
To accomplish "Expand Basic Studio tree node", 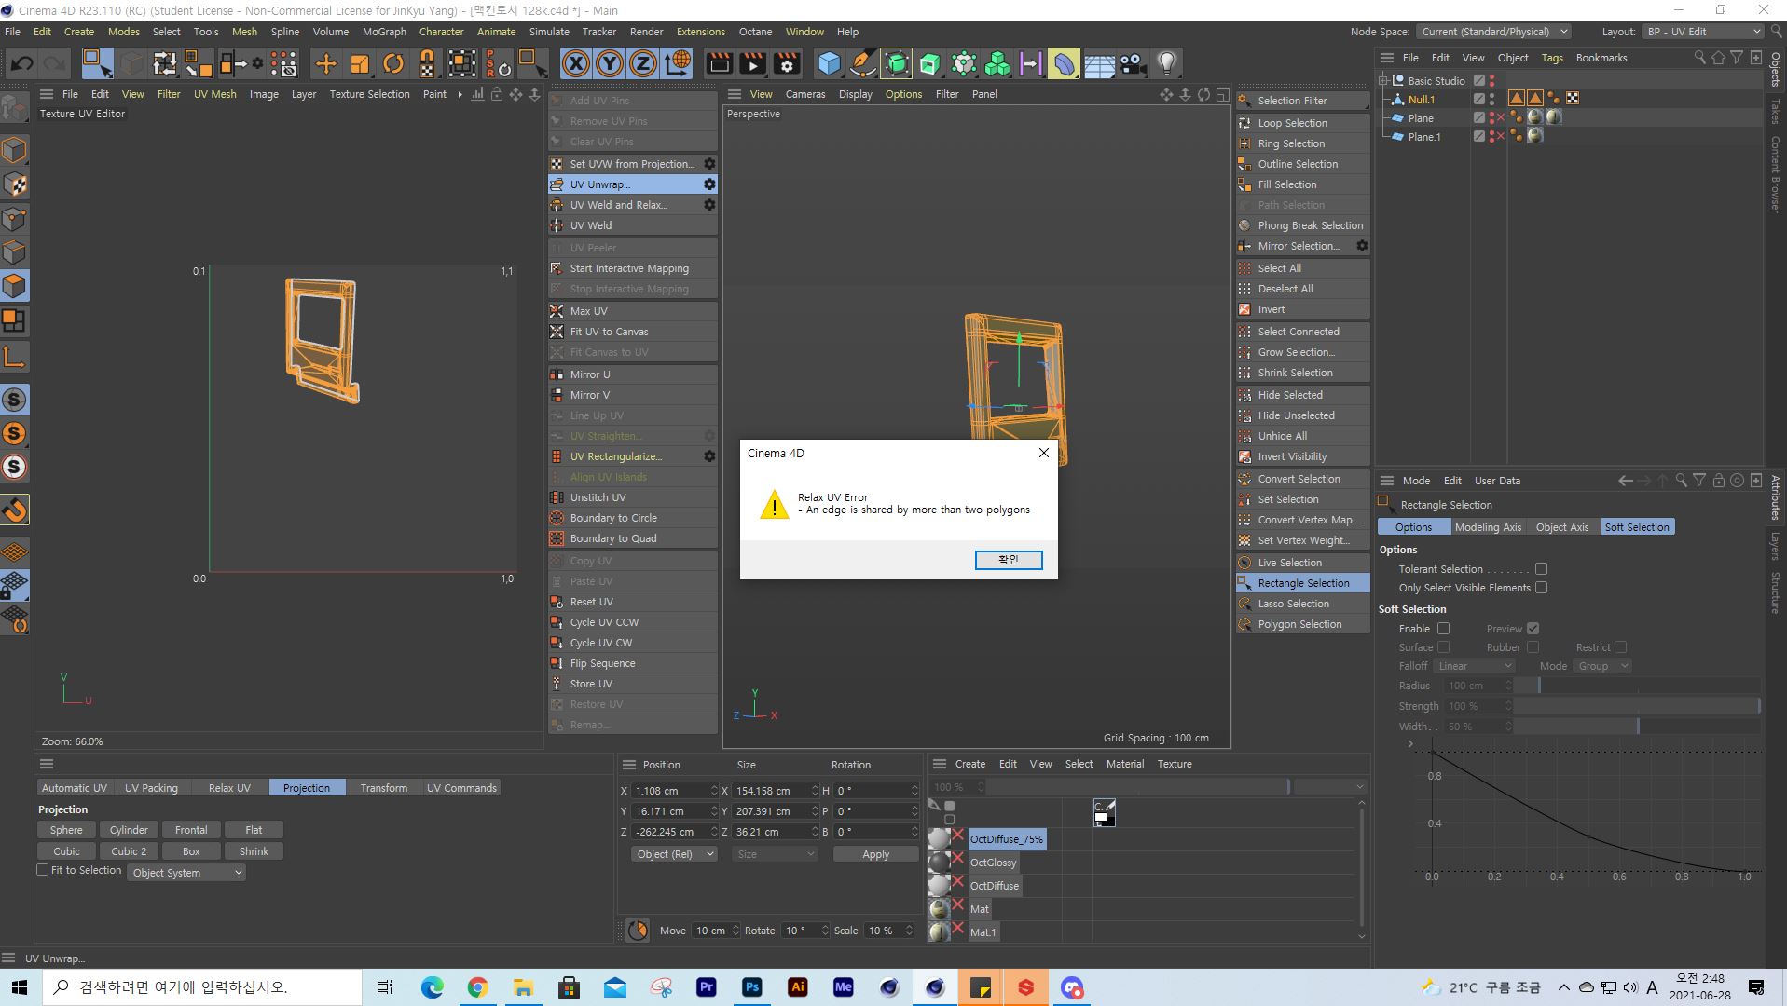I will [x=1383, y=81].
